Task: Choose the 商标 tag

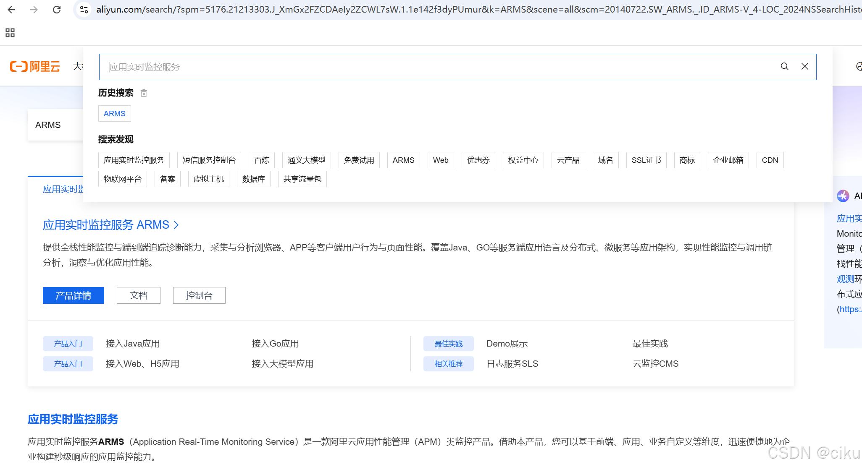Action: pyautogui.click(x=687, y=160)
